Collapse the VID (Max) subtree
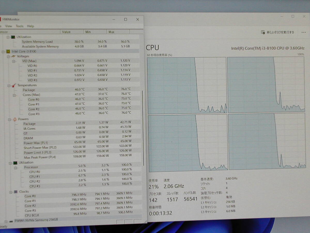Screen dimensions: 310x233 tap(13, 61)
